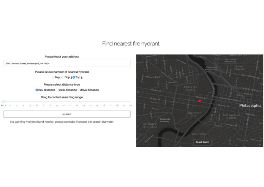This screenshot has height=187, width=264.
Task: Click the Woodlands Cemetery map label
Action: [165, 120]
